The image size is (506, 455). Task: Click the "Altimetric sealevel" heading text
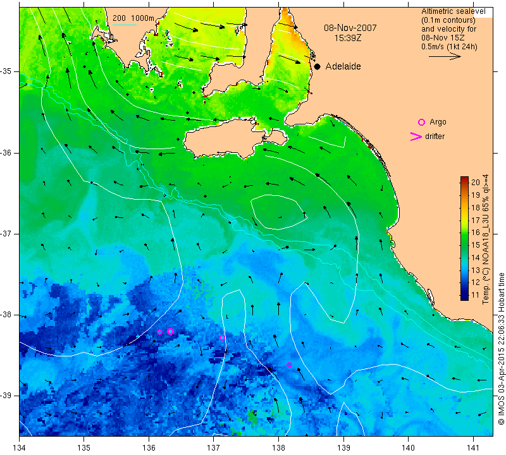coord(453,11)
